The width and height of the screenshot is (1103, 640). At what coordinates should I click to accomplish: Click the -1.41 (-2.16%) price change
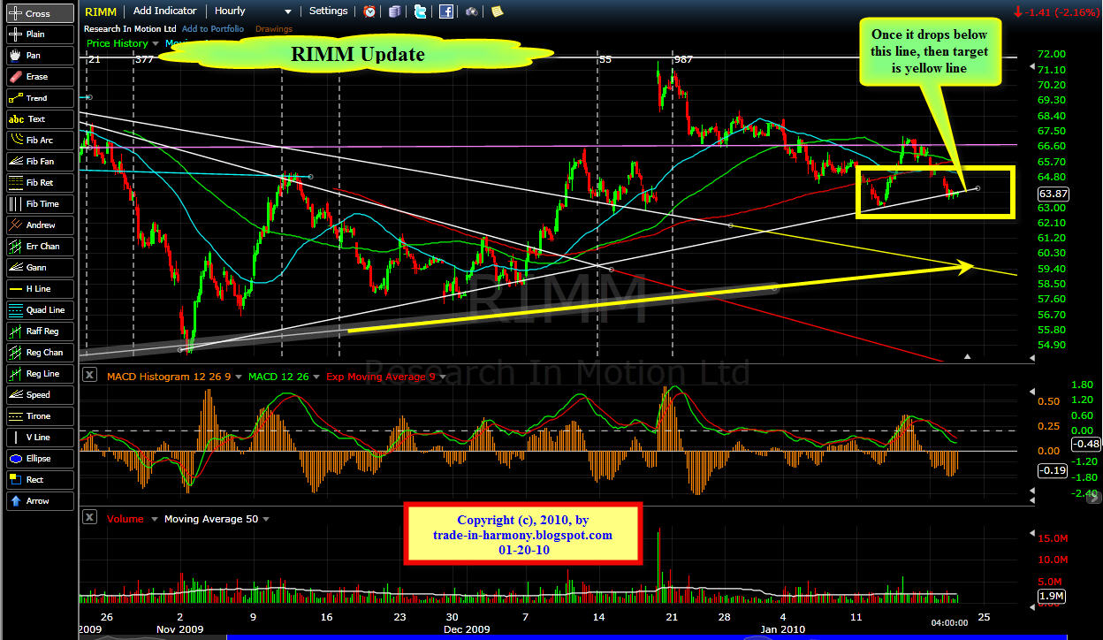click(1056, 12)
